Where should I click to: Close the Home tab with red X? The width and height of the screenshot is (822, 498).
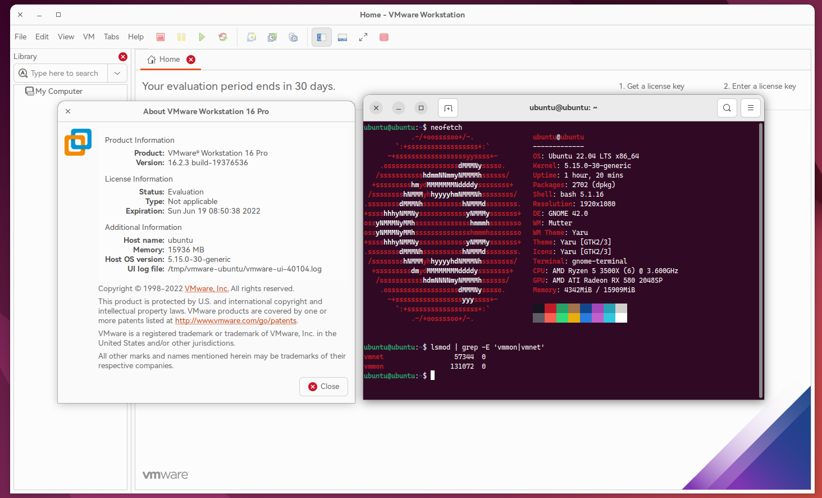[191, 60]
